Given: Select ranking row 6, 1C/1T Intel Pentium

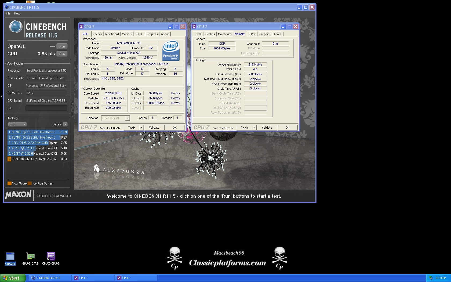Looking at the screenshot, I should click(x=38, y=159).
